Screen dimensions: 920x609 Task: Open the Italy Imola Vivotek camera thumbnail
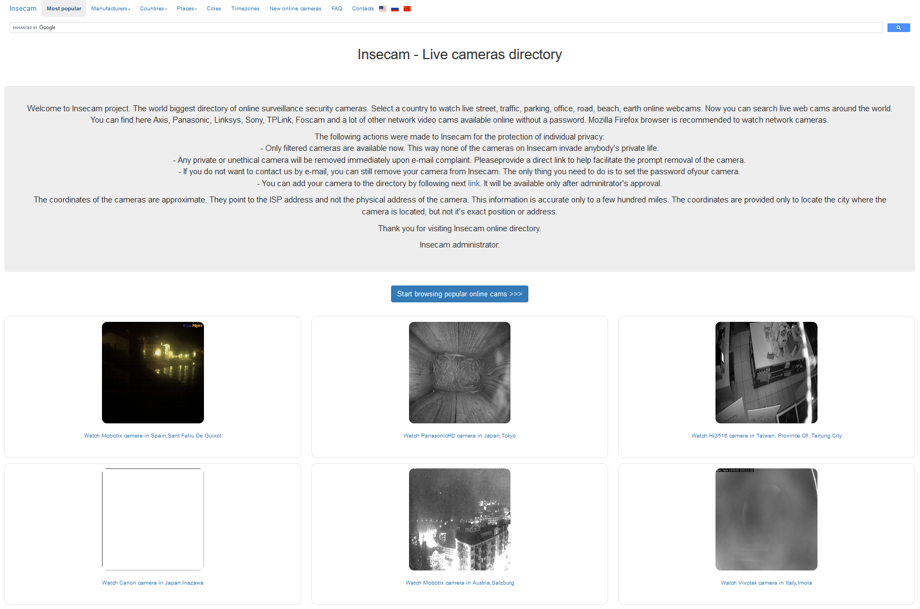[x=766, y=519]
